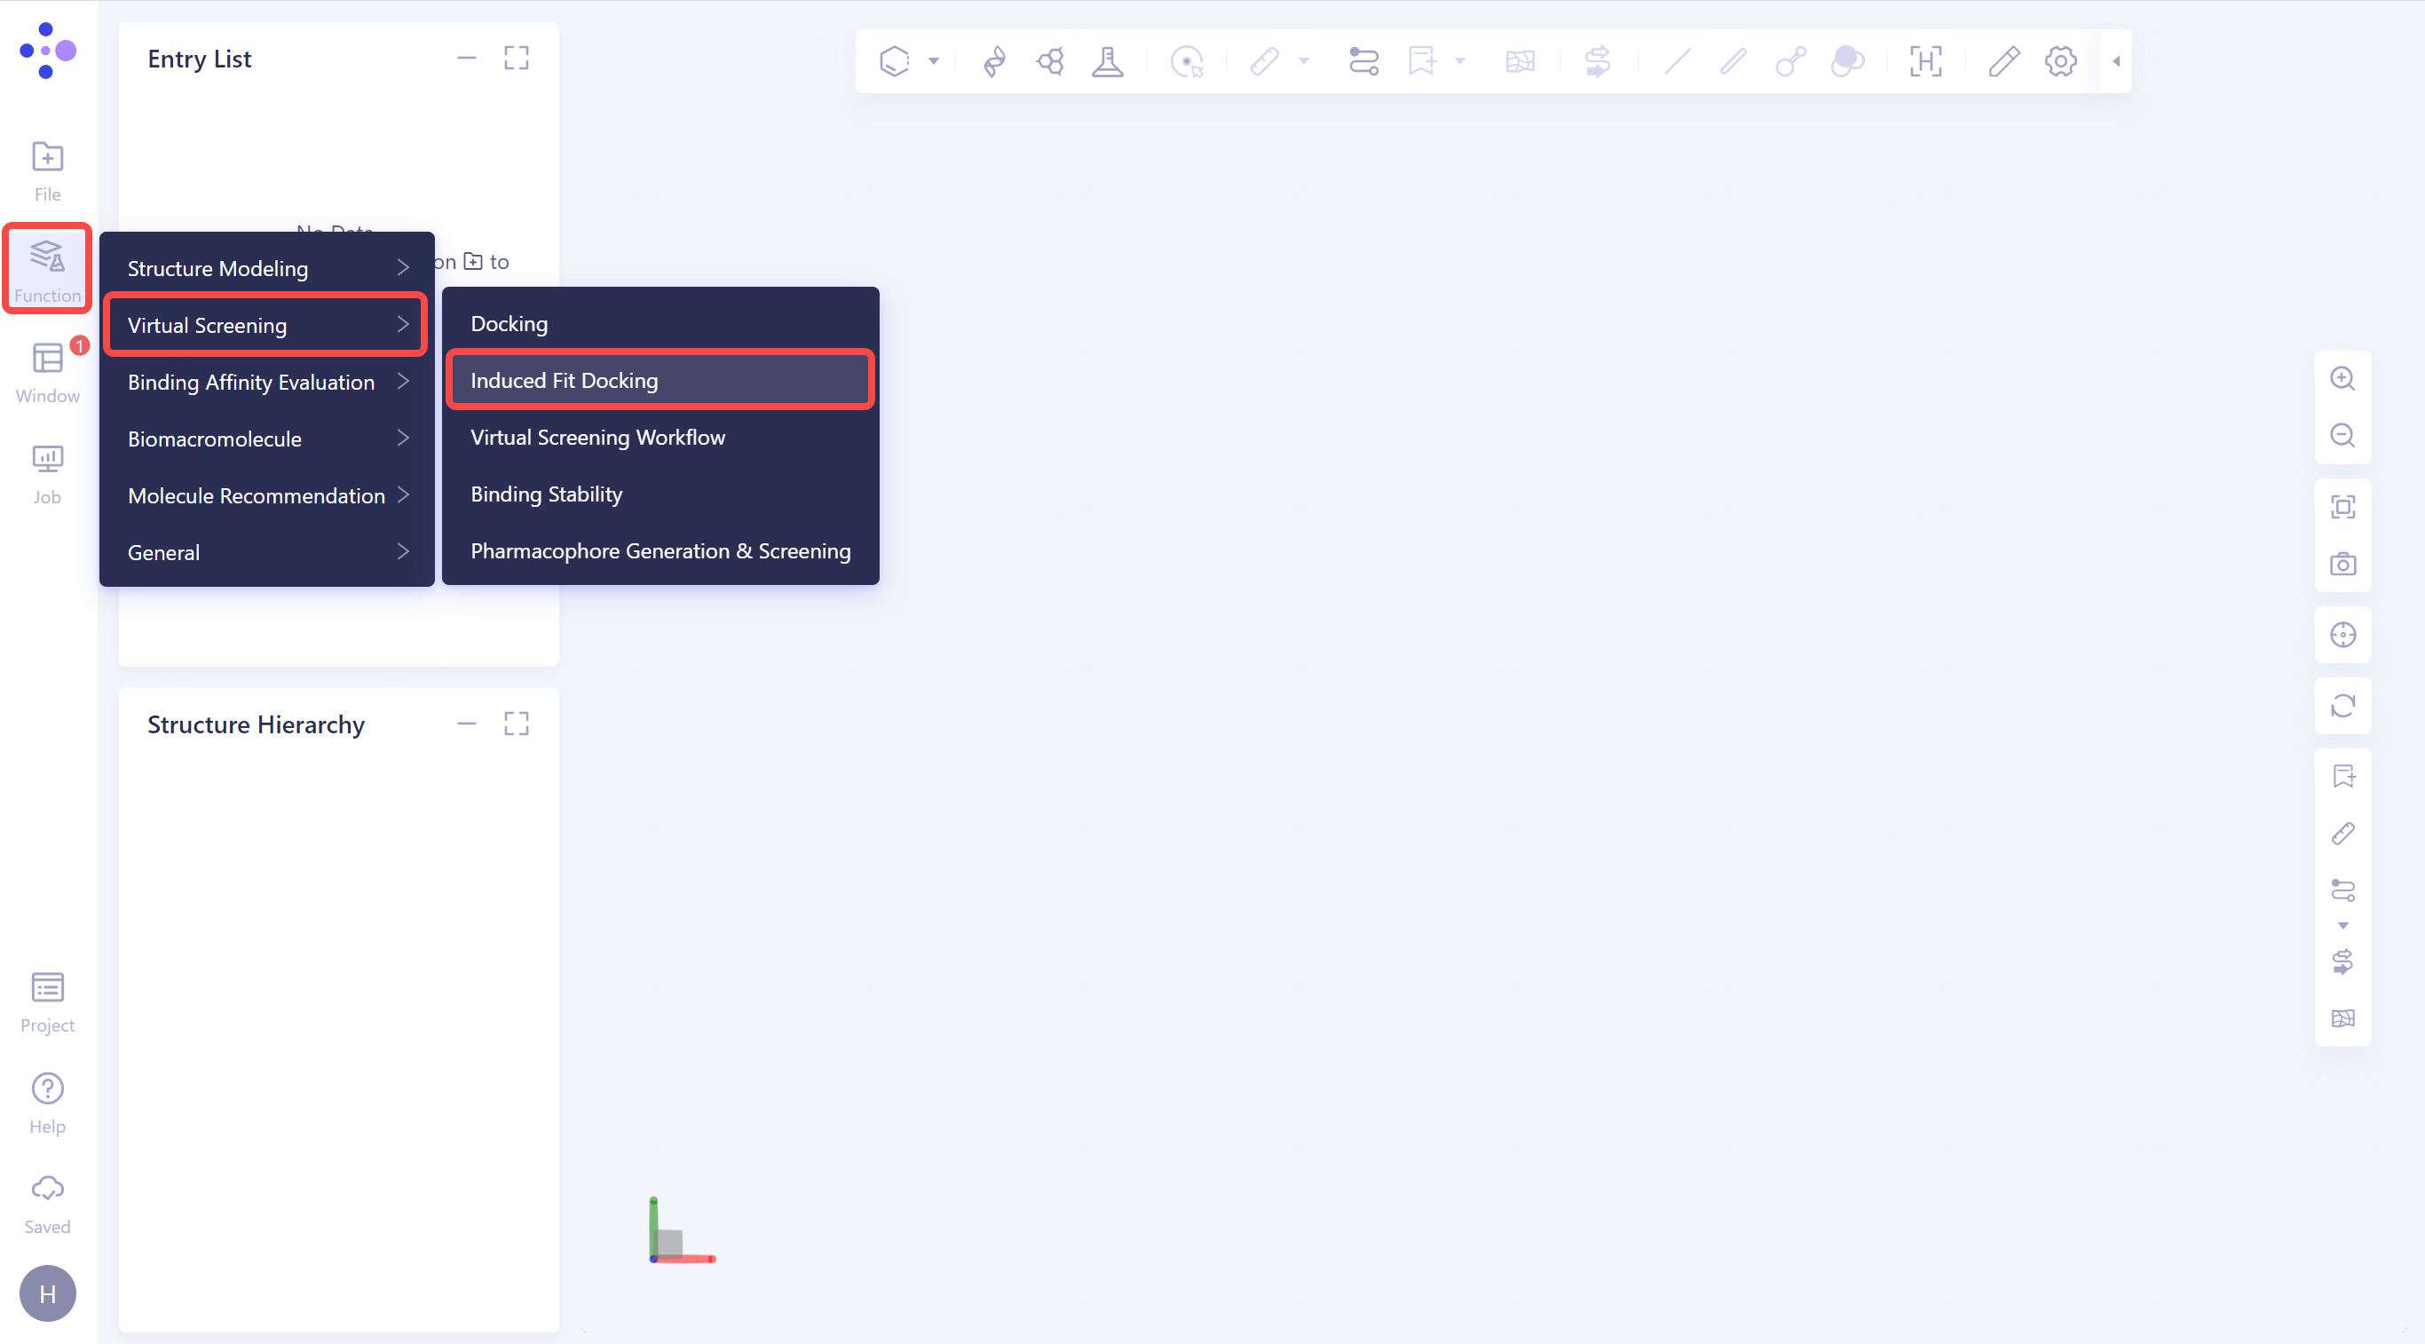2425x1344 pixels.
Task: Take a snapshot using the camera icon
Action: tap(2343, 564)
